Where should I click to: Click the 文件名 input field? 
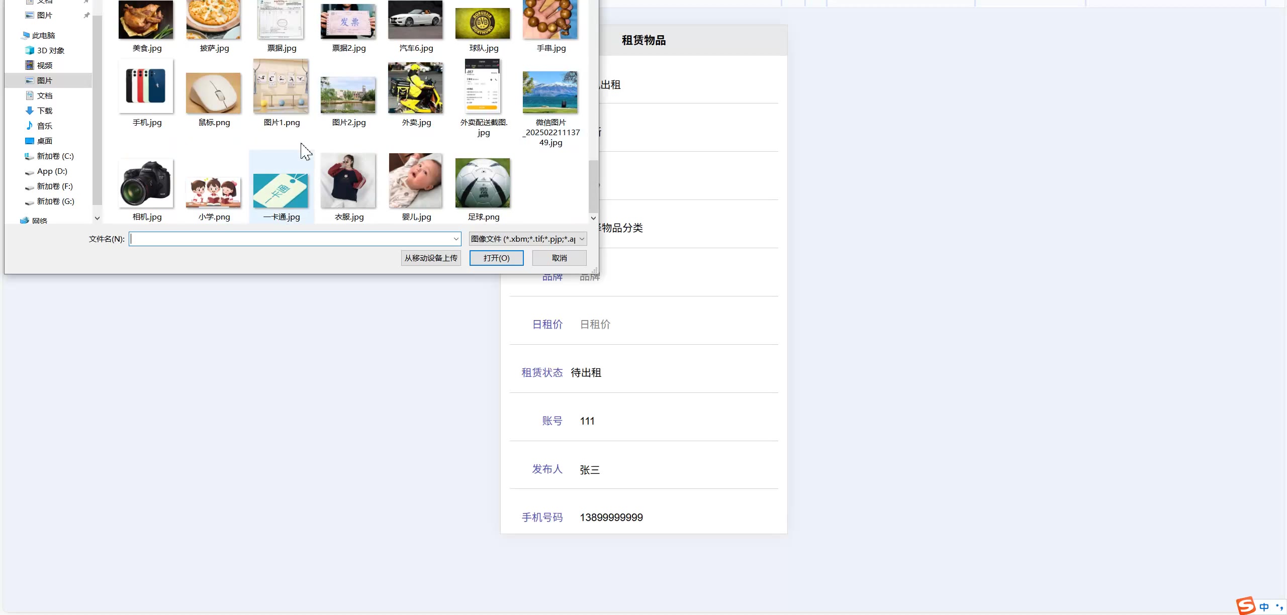pos(292,239)
